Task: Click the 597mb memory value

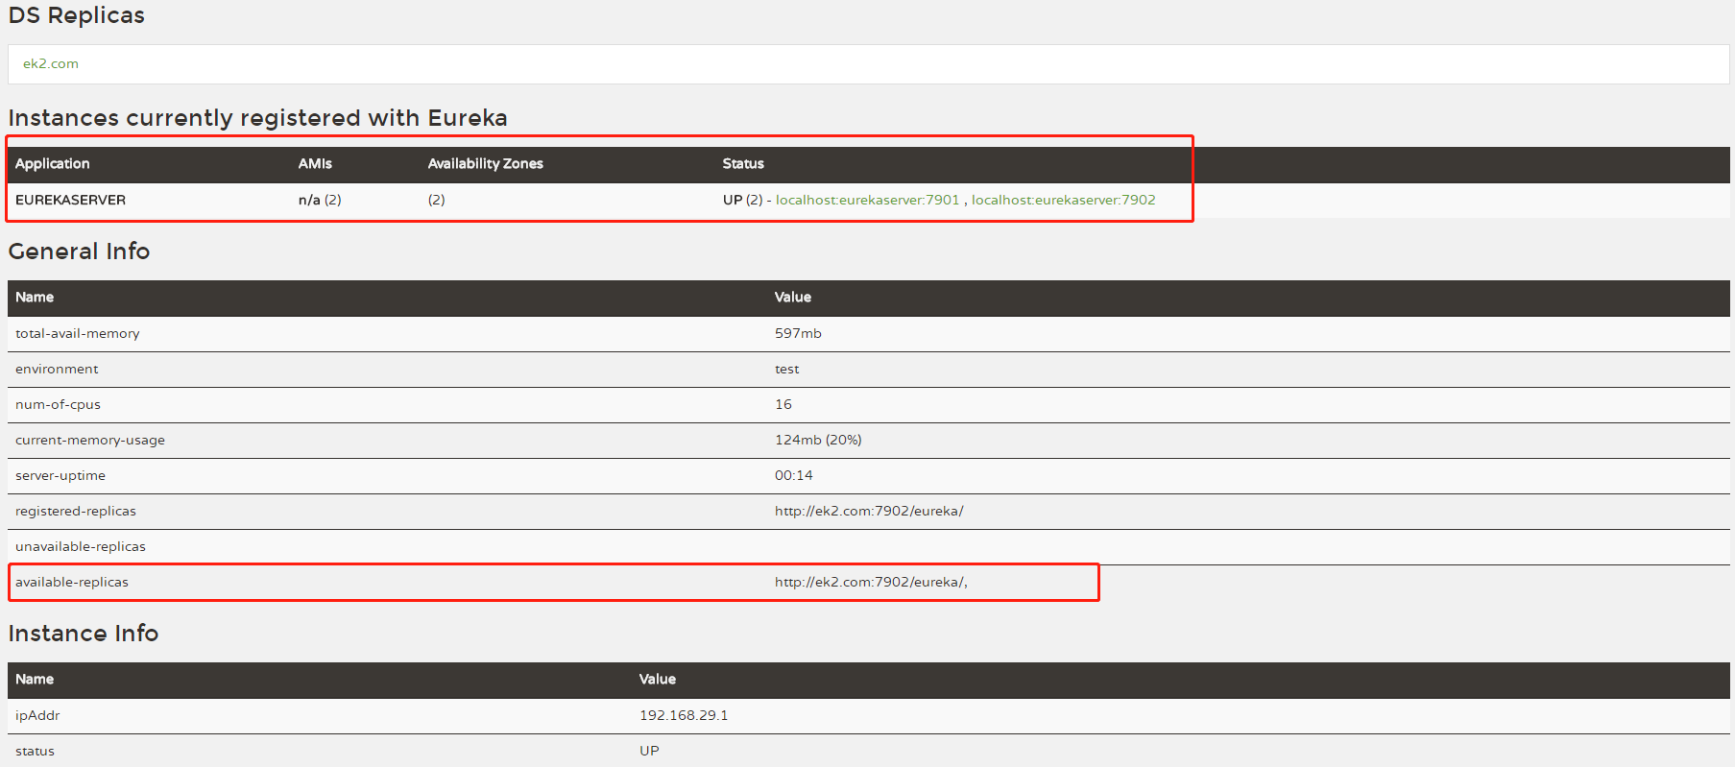Action: pos(798,333)
